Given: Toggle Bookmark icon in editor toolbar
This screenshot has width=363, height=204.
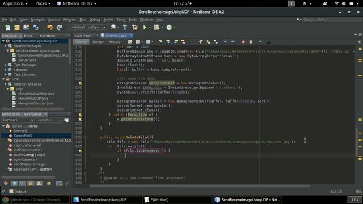Looking at the screenshot, I should [x=216, y=42].
